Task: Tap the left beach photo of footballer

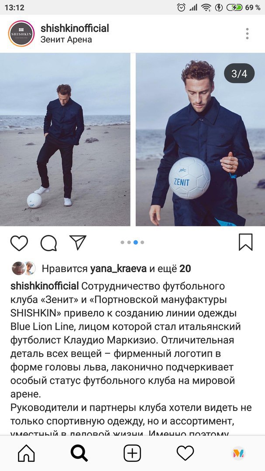Action: (x=65, y=140)
